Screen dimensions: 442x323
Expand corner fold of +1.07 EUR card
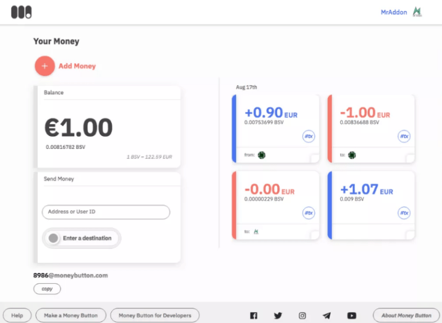pos(410,235)
